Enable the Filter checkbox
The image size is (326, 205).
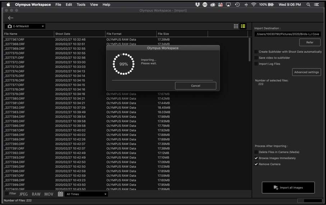coord(7,194)
